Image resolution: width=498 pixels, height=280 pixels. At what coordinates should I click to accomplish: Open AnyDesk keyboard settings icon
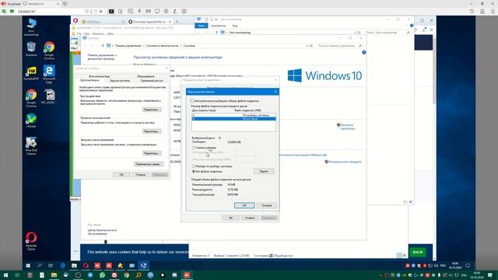pyautogui.click(x=148, y=11)
